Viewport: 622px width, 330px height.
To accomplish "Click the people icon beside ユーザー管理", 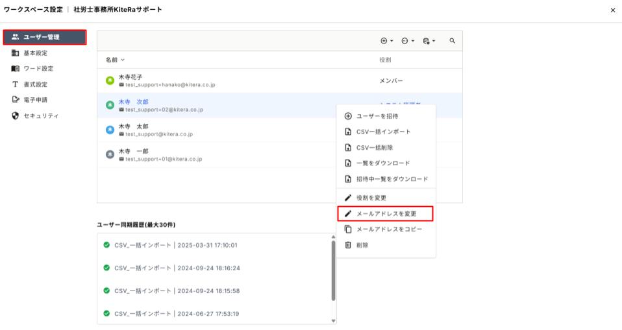I will point(15,37).
